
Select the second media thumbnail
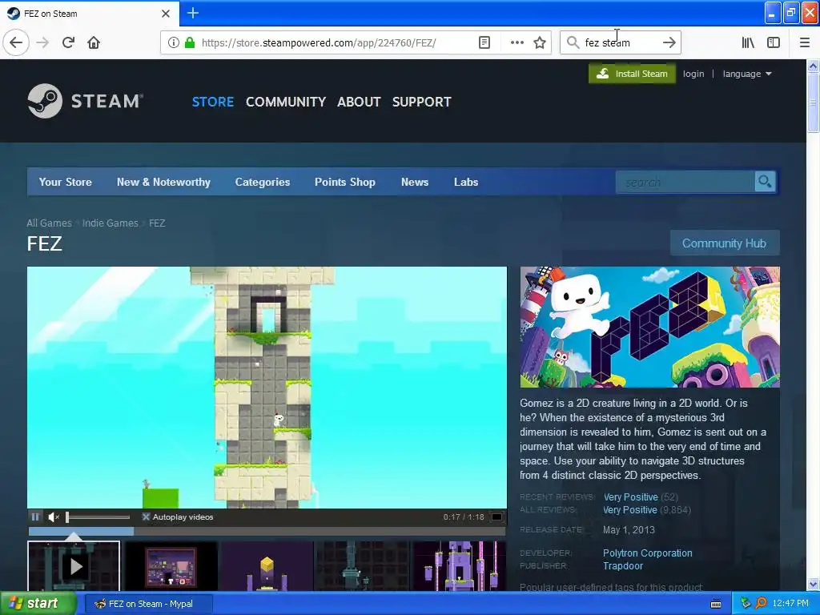point(171,566)
